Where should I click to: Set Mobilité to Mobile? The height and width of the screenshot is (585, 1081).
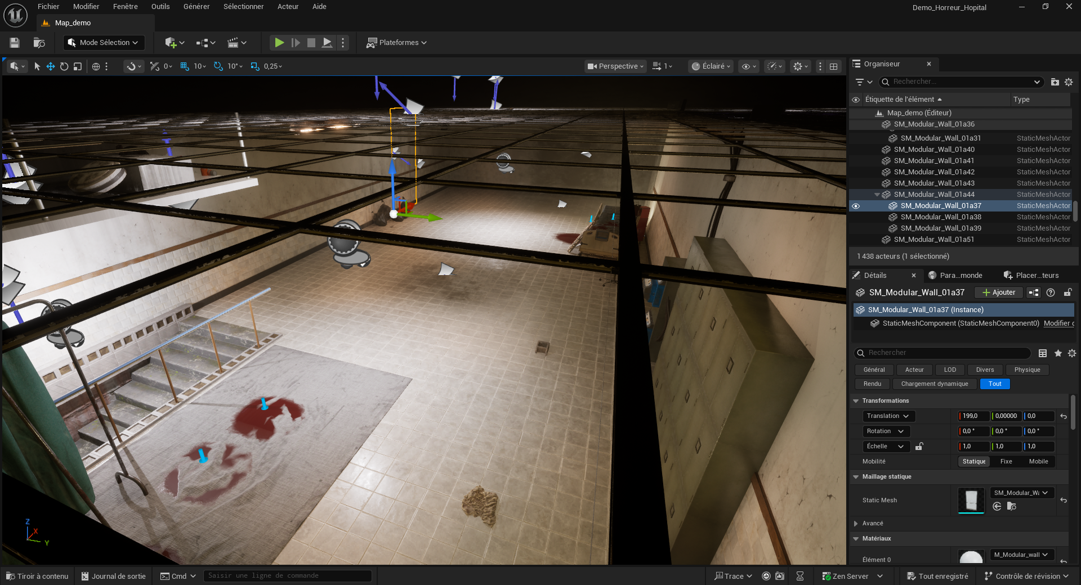tap(1038, 461)
